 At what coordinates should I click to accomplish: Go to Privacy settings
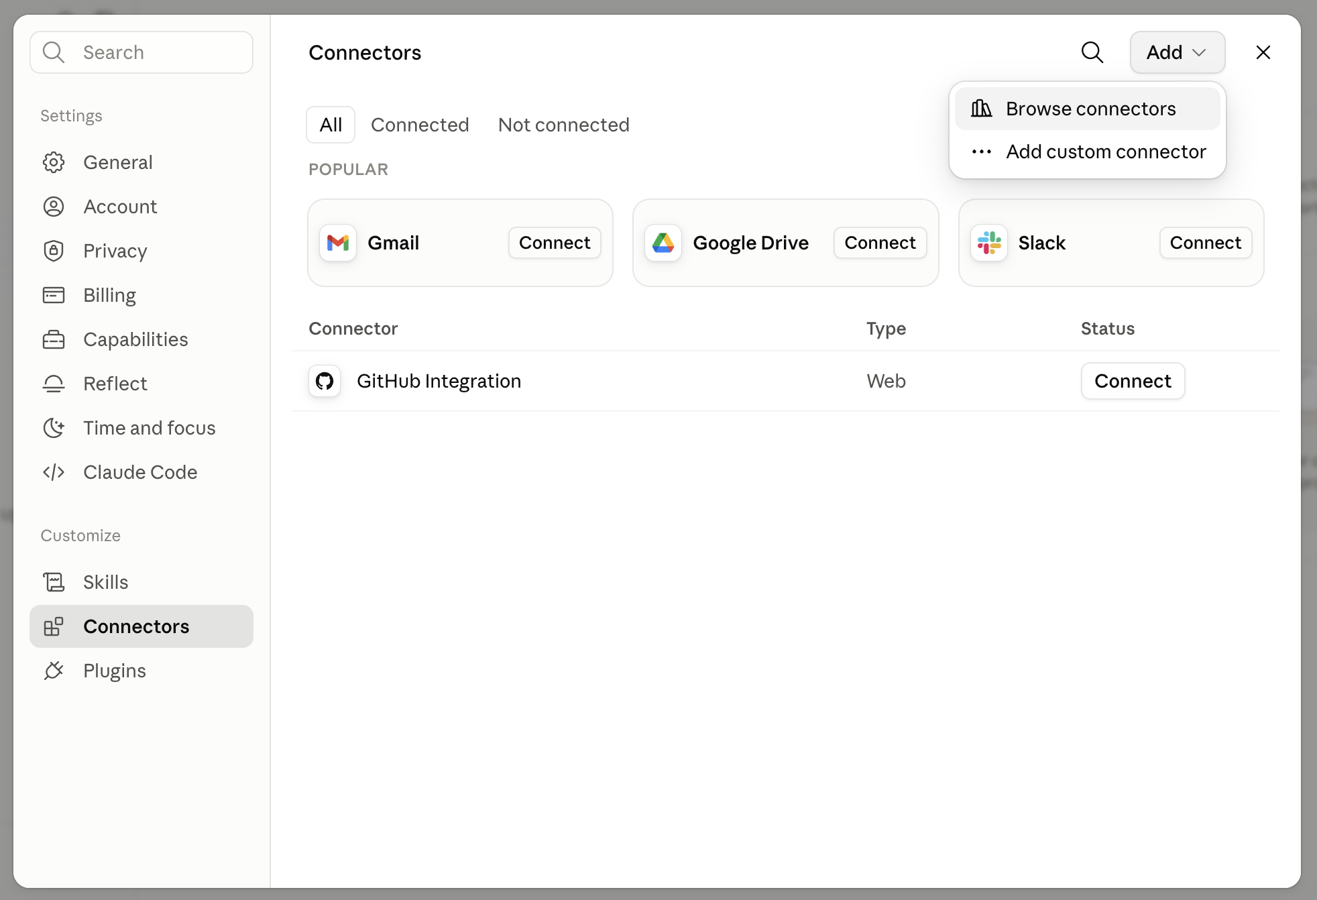tap(141, 251)
